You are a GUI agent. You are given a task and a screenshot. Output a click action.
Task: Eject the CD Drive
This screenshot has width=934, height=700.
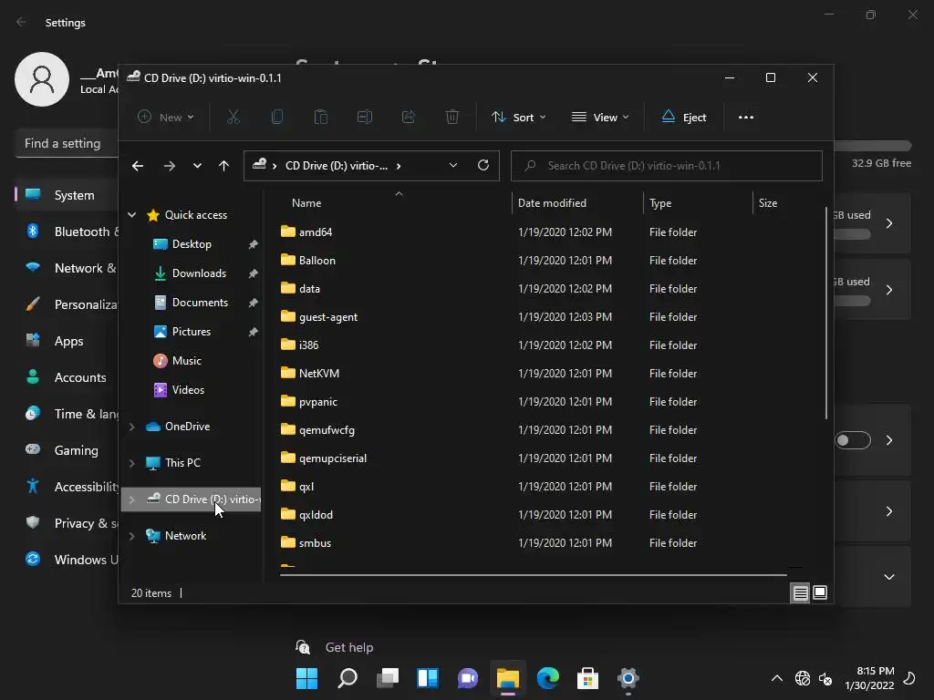[684, 118]
